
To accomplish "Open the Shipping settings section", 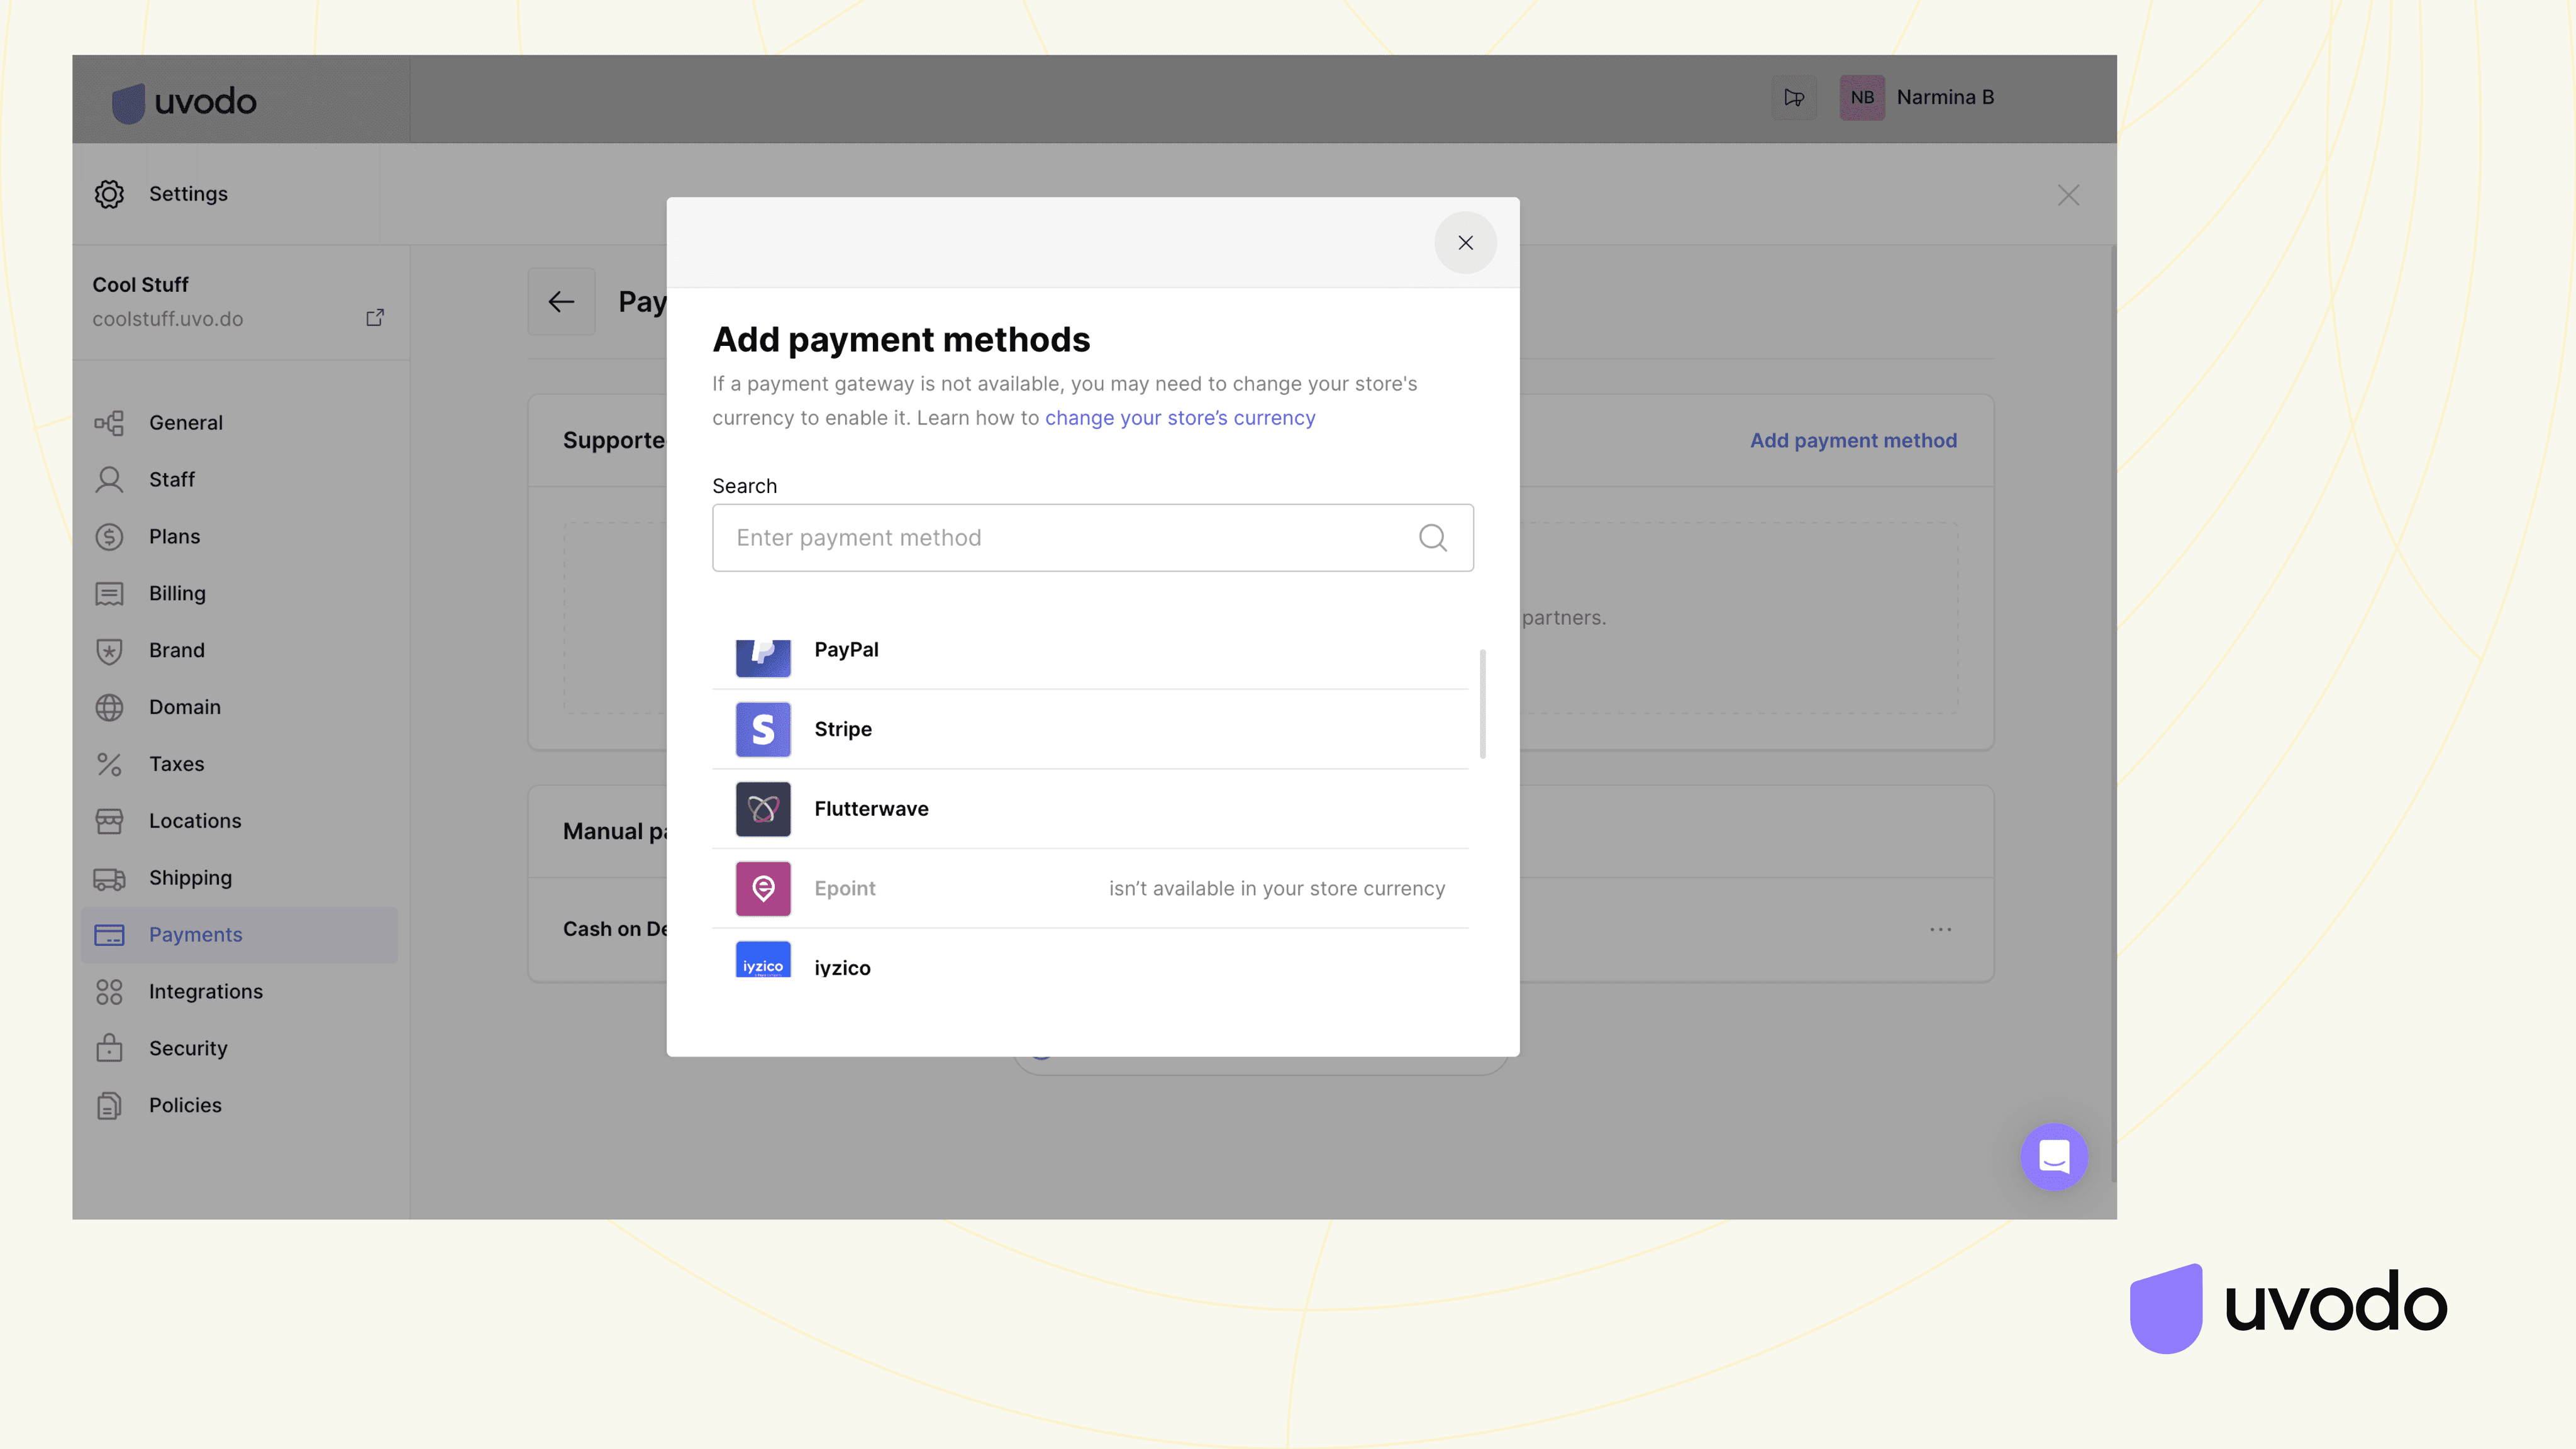I will tap(190, 878).
